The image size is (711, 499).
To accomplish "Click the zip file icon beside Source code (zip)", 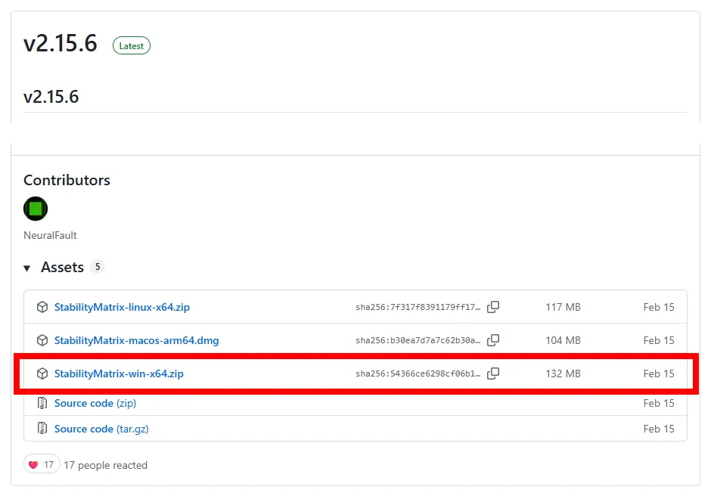I will click(42, 403).
